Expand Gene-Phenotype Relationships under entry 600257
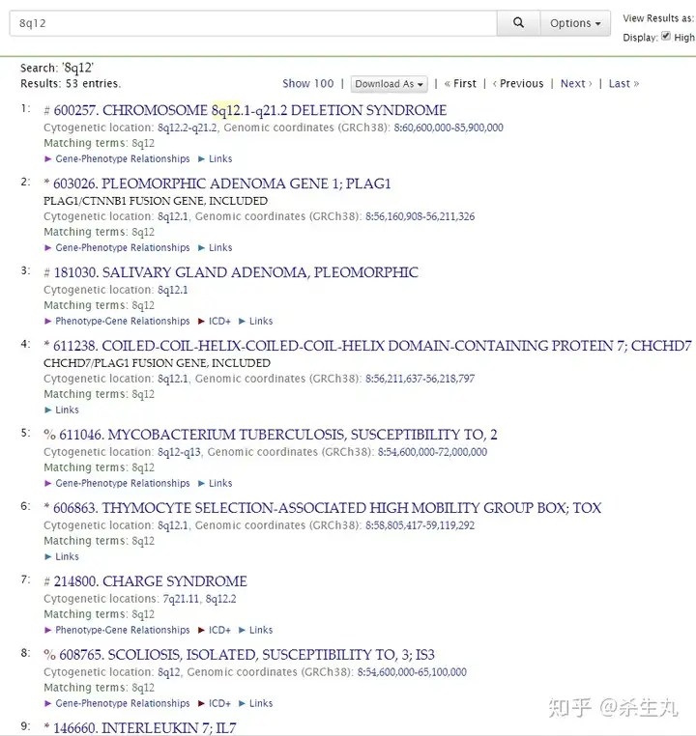This screenshot has width=696, height=736. tap(117, 158)
